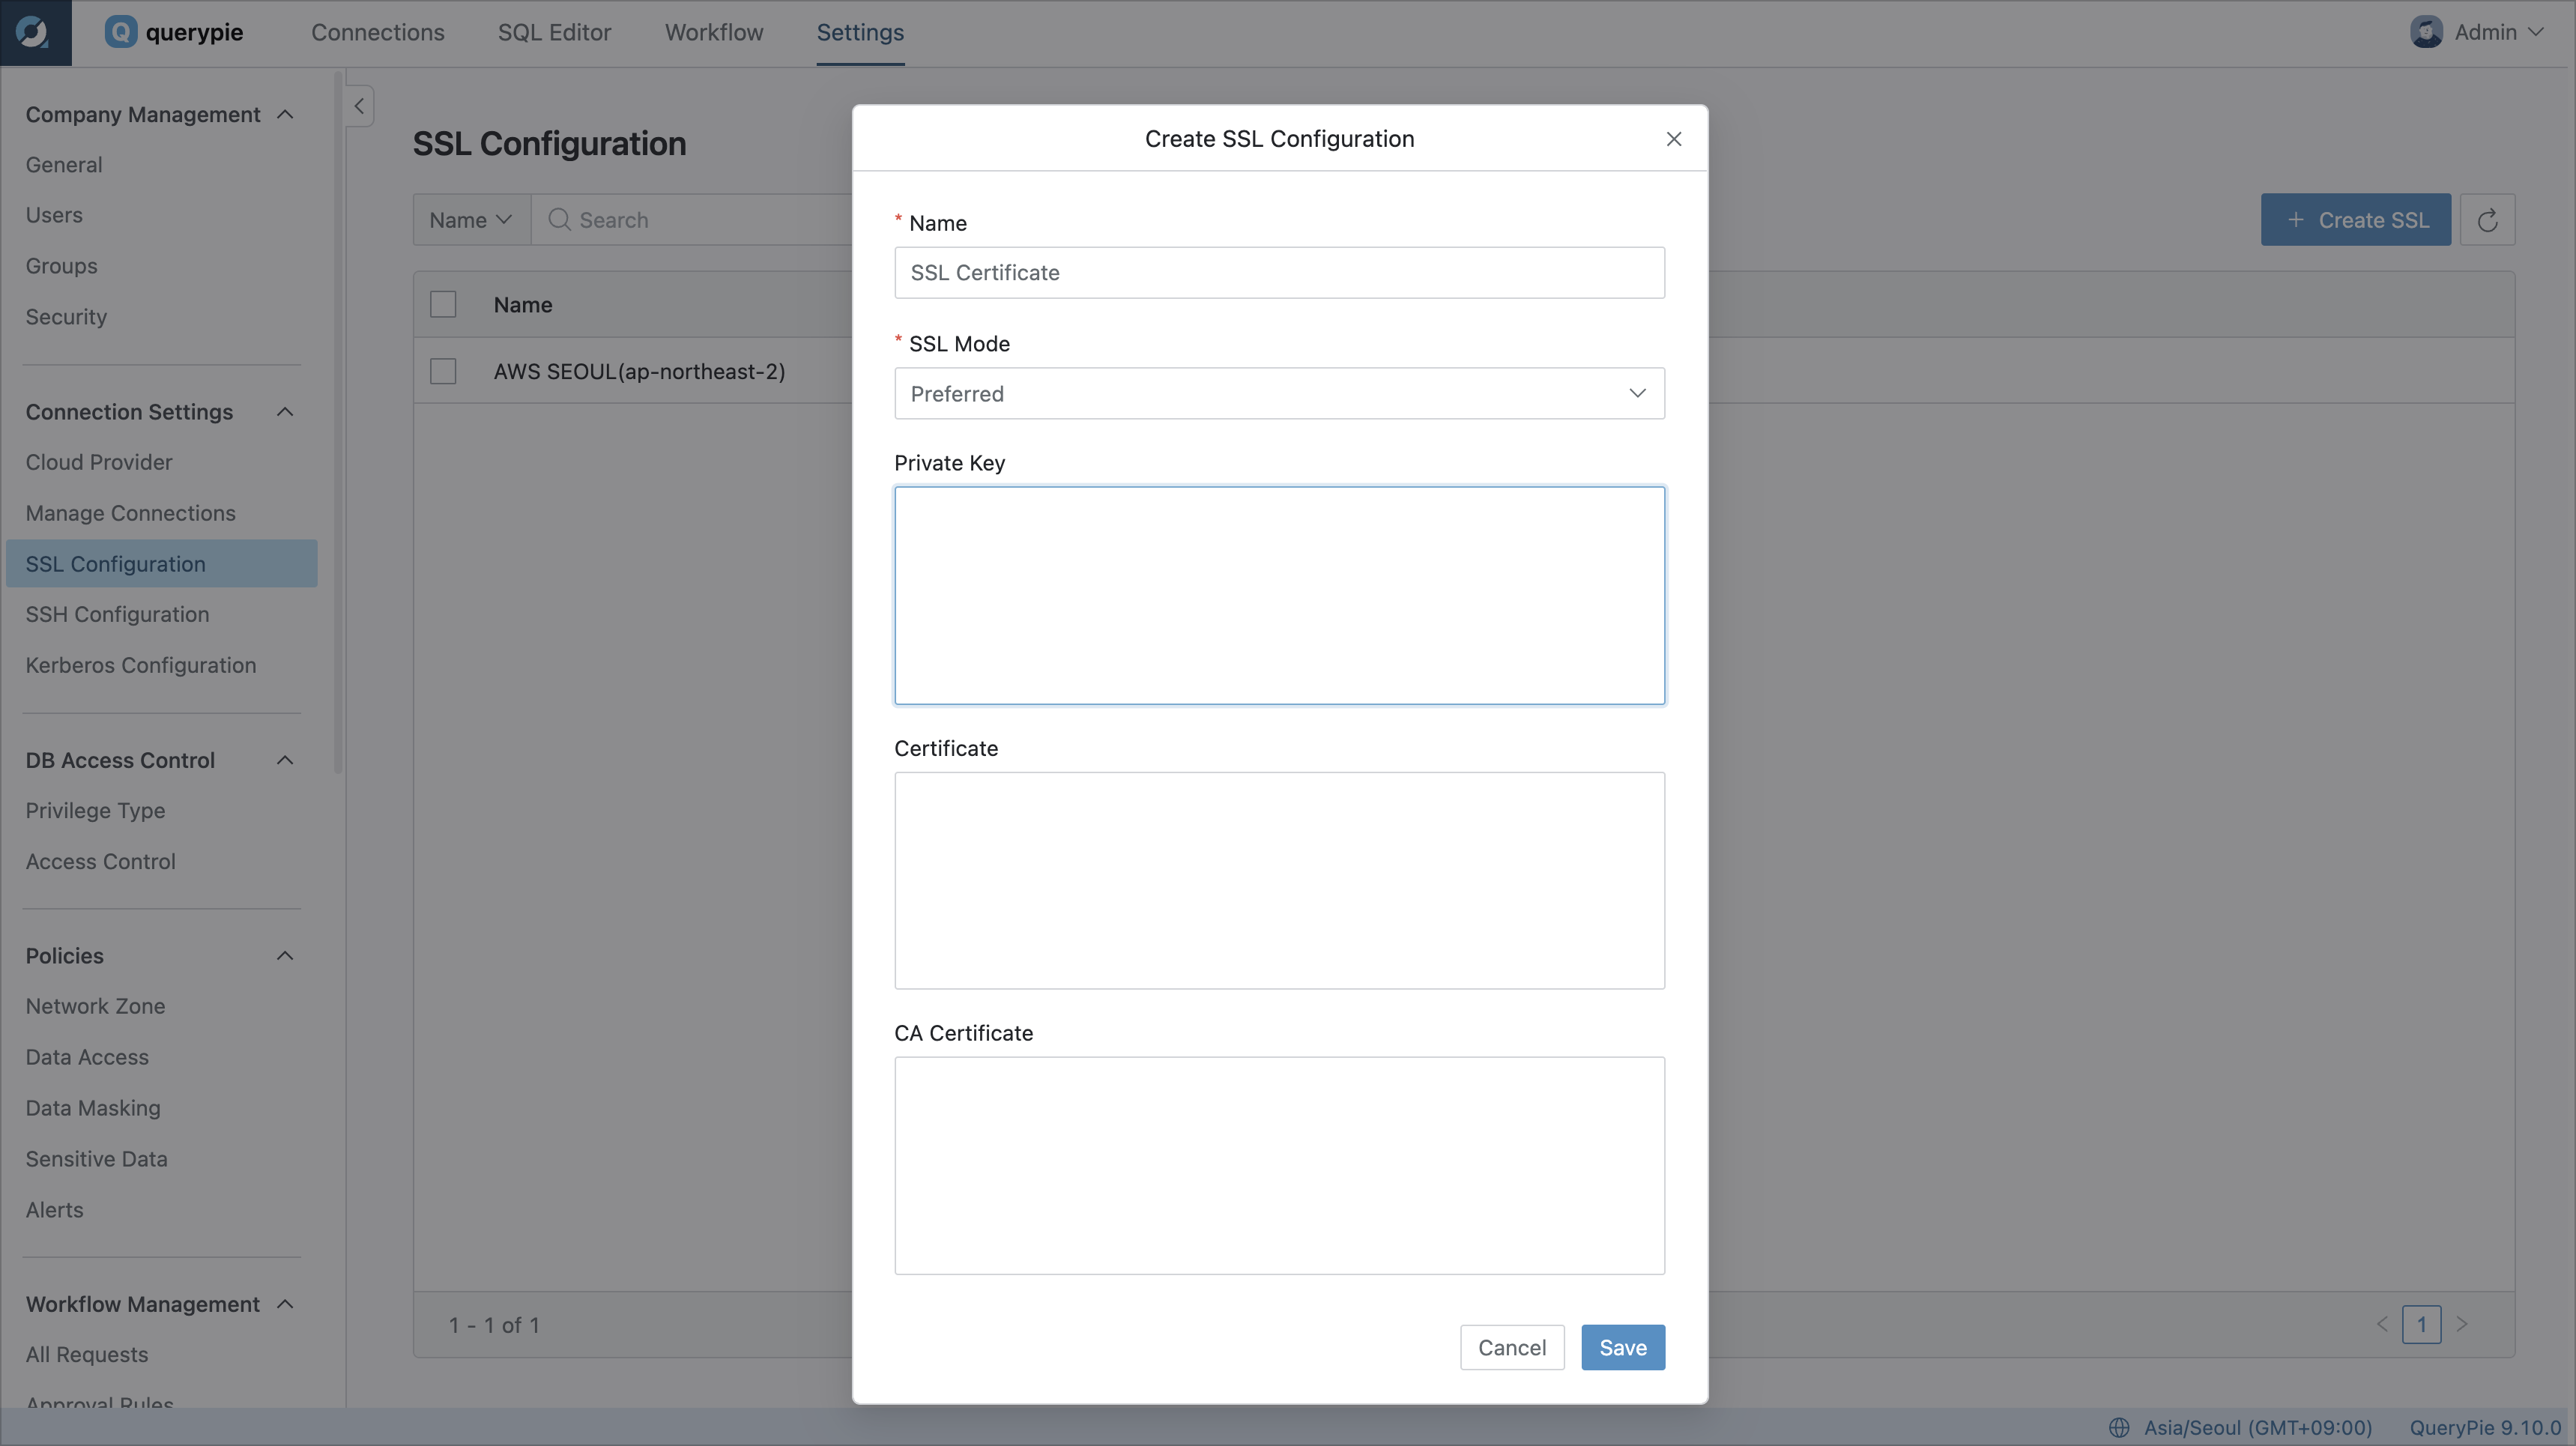Open the SSL Mode Preferred dropdown
Image resolution: width=2576 pixels, height=1446 pixels.
coord(1279,393)
